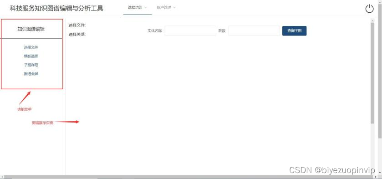Click the 科技服务知识图谱编辑与分析工具 title
The image size is (382, 179).
pyautogui.click(x=56, y=8)
